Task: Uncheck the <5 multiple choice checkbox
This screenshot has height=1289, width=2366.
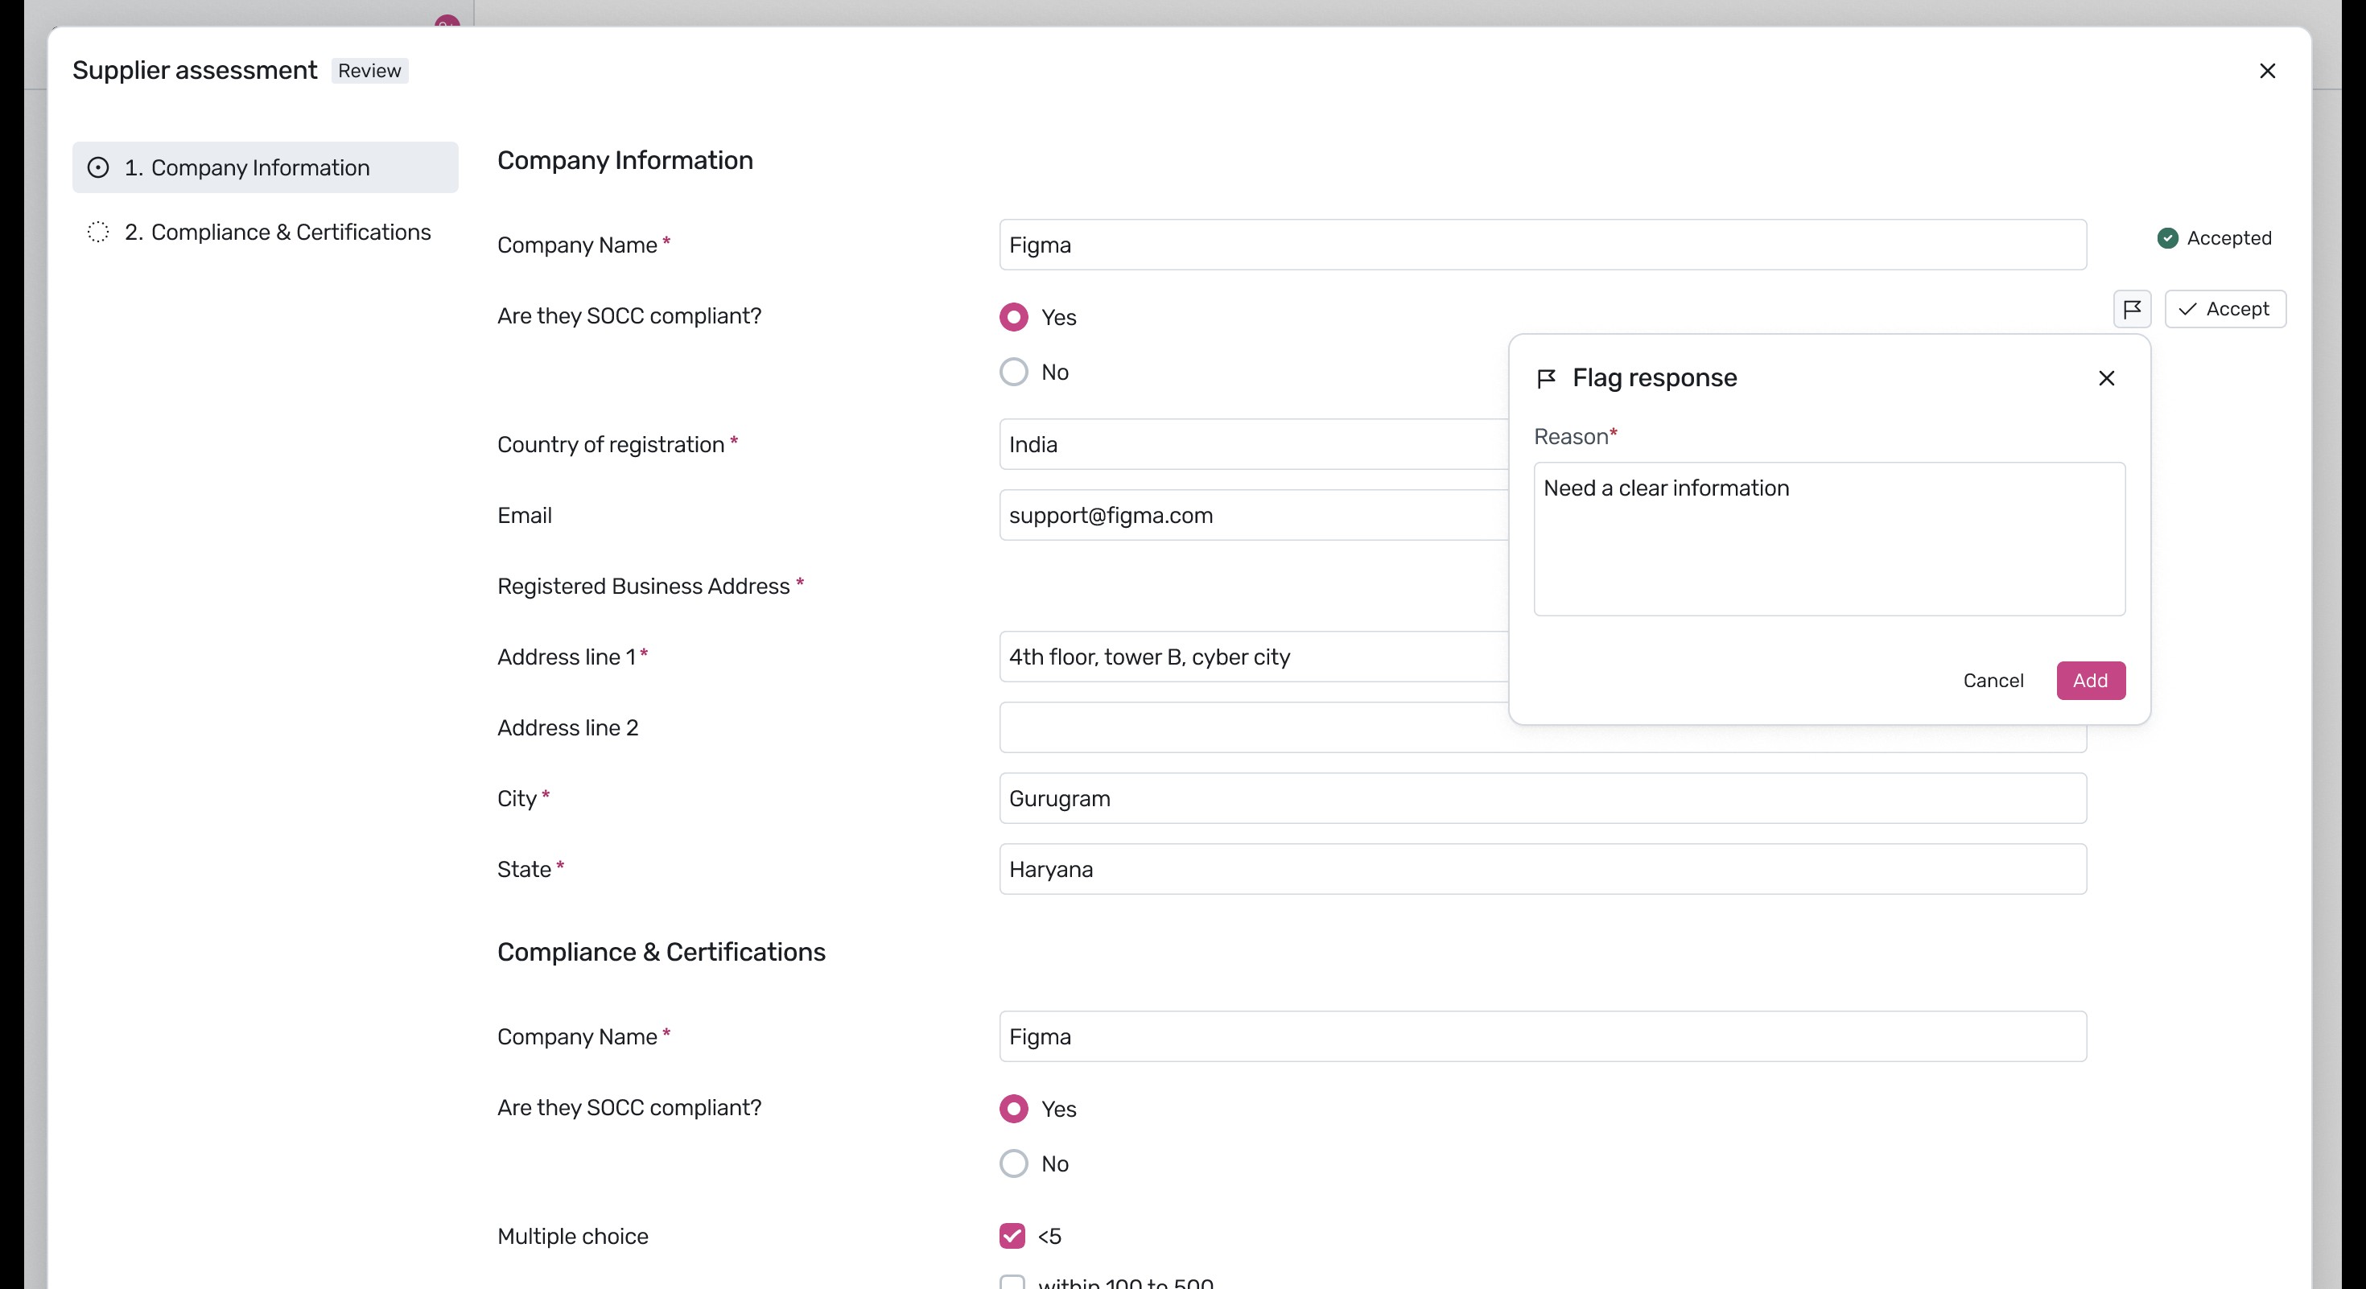Action: 1012,1236
